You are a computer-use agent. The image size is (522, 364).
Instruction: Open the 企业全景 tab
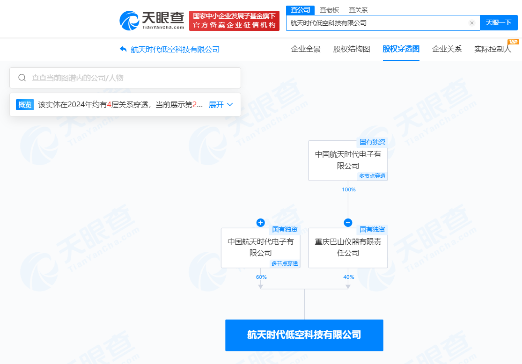coord(306,49)
